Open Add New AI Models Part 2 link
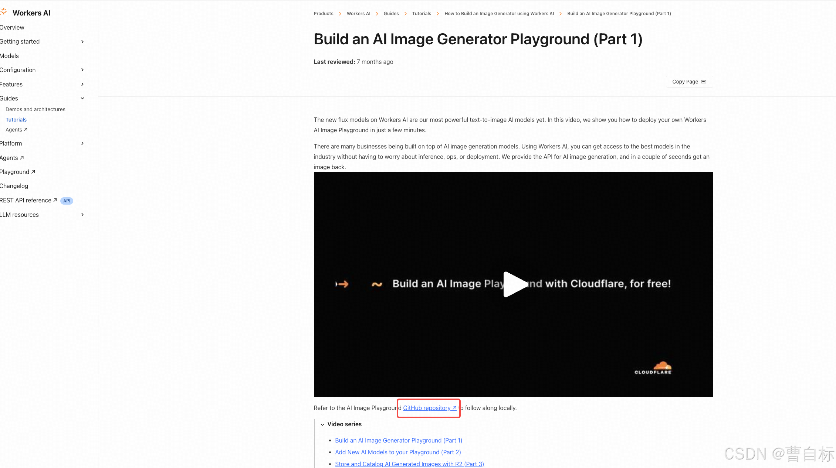This screenshot has height=468, width=836. point(398,452)
